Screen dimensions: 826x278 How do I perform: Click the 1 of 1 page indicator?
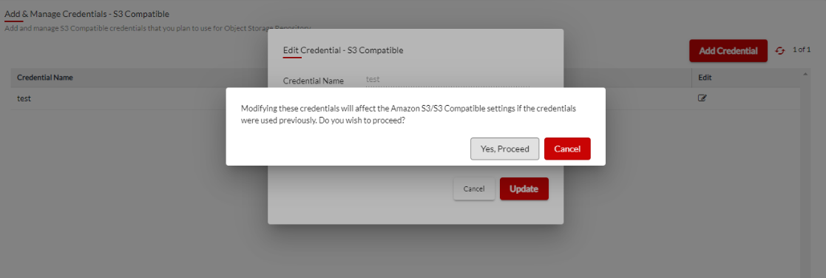point(802,50)
